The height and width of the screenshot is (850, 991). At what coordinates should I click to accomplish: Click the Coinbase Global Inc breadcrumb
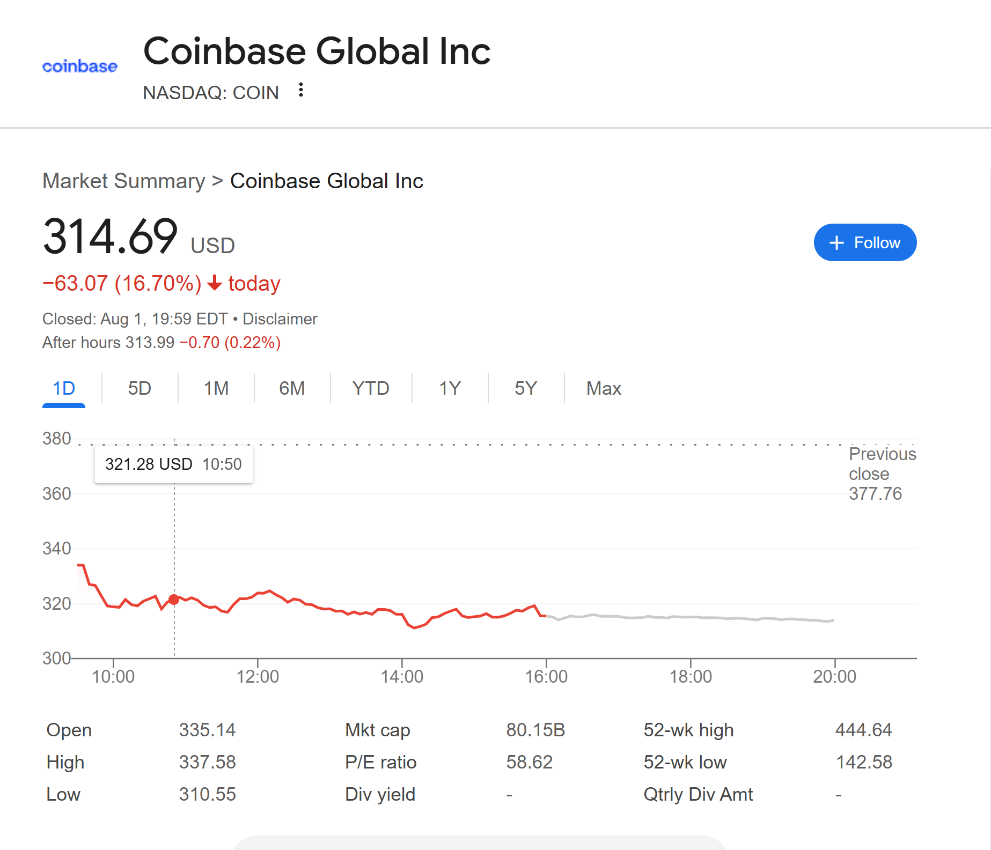327,181
